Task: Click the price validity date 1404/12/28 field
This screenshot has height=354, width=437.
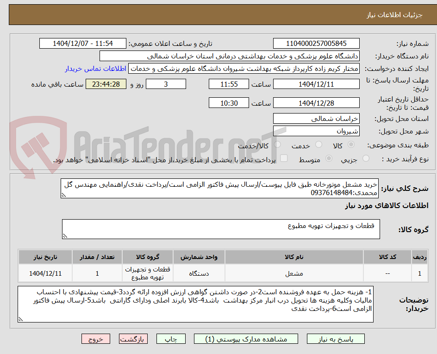Action: pyautogui.click(x=316, y=103)
